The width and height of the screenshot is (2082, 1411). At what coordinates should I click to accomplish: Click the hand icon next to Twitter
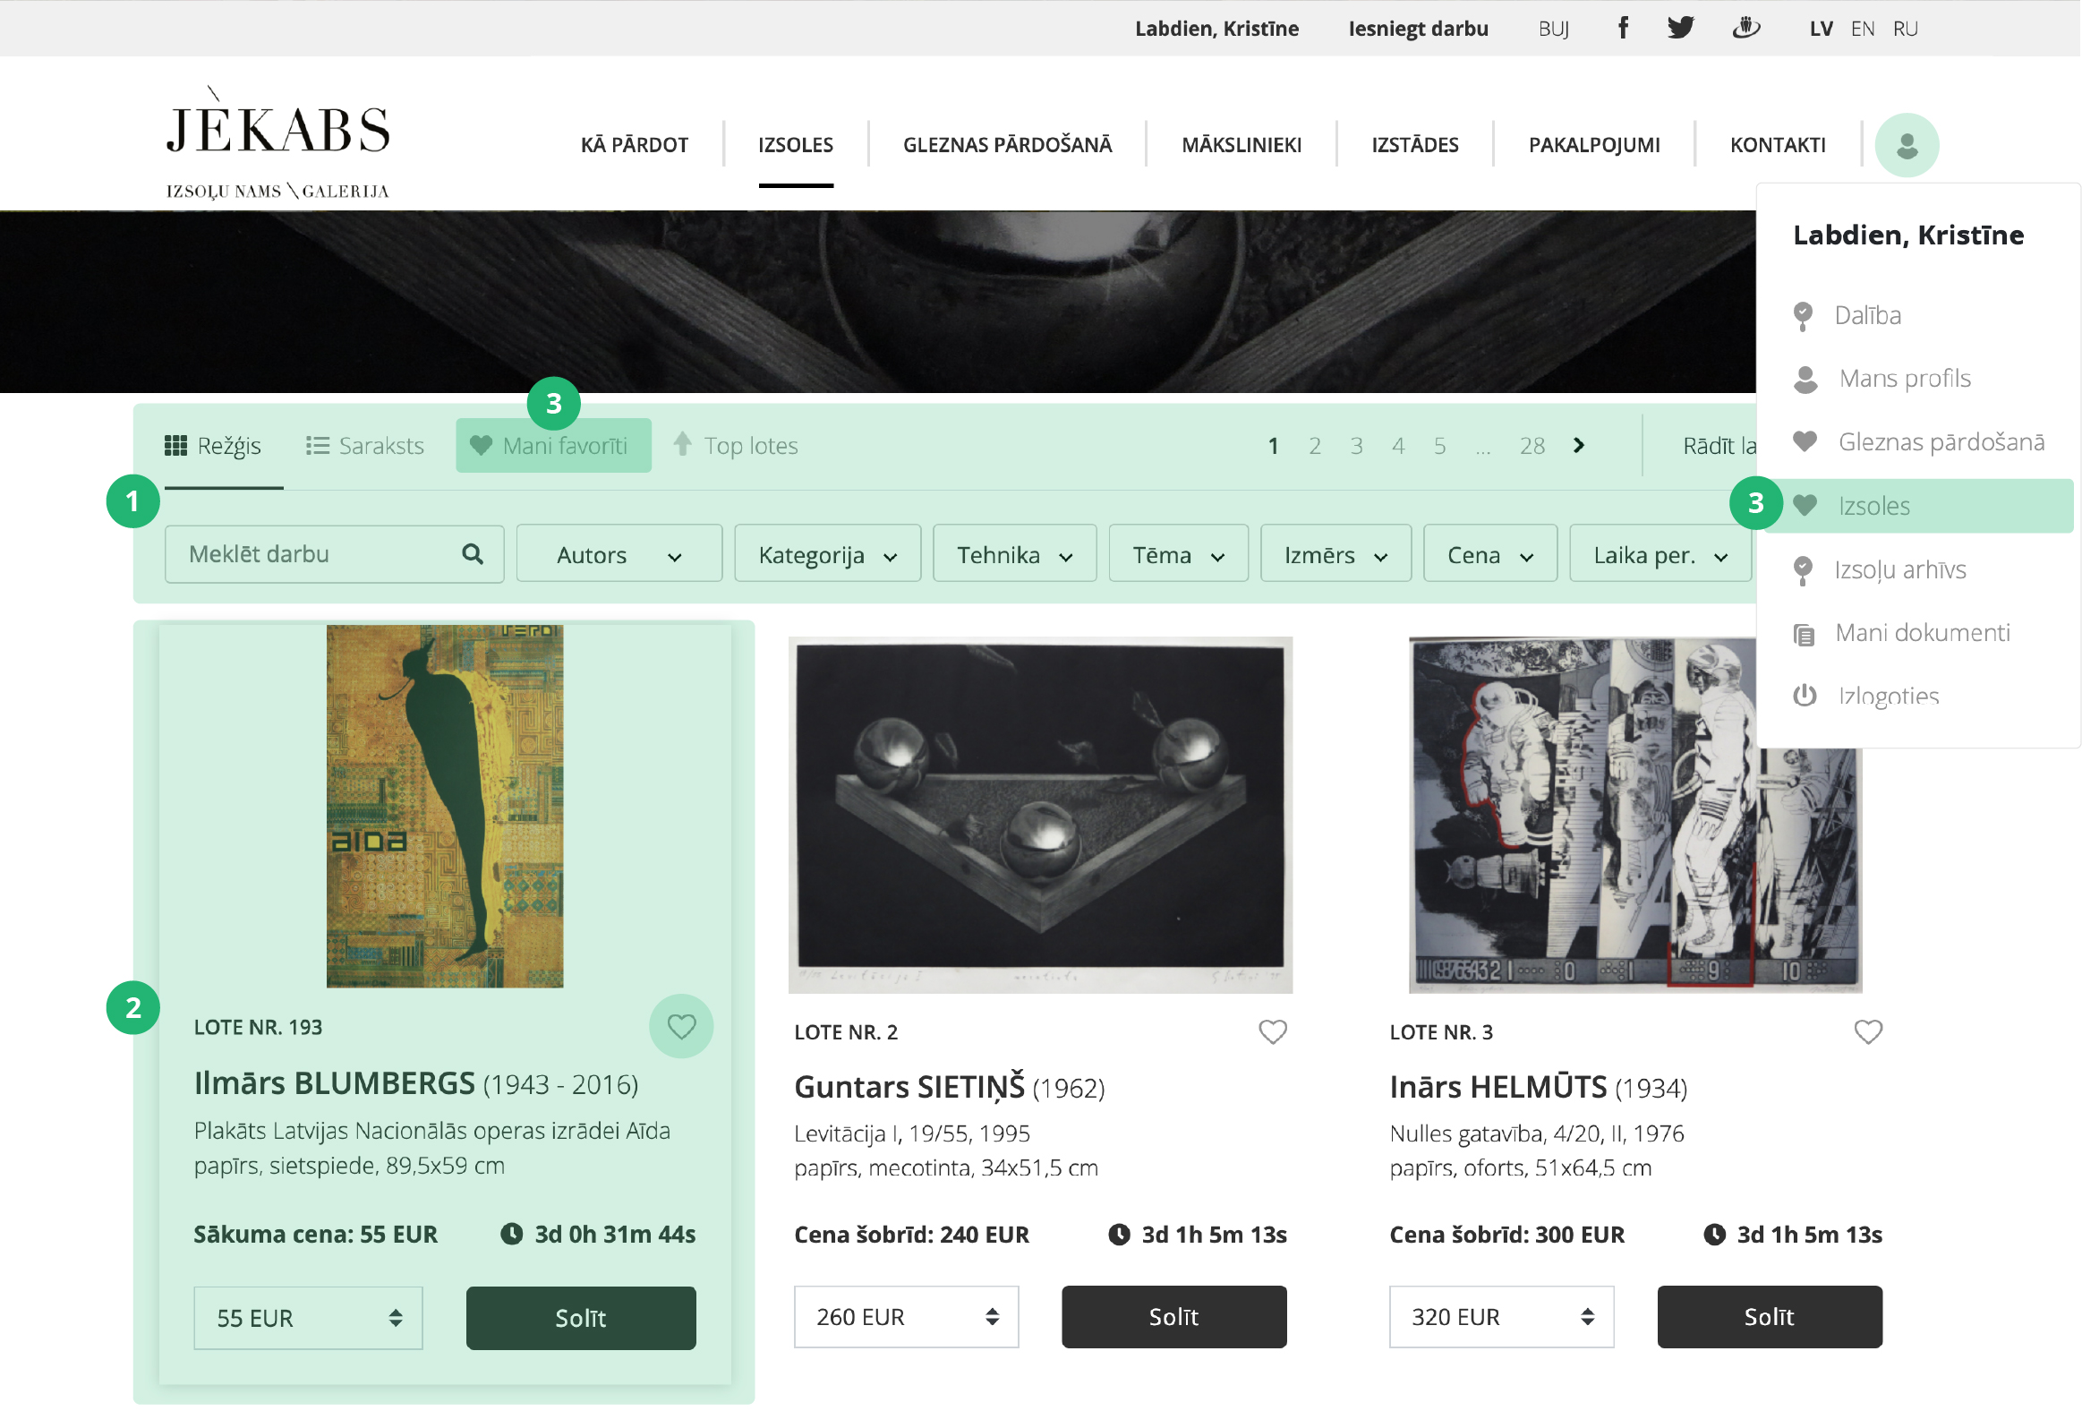point(1746,28)
